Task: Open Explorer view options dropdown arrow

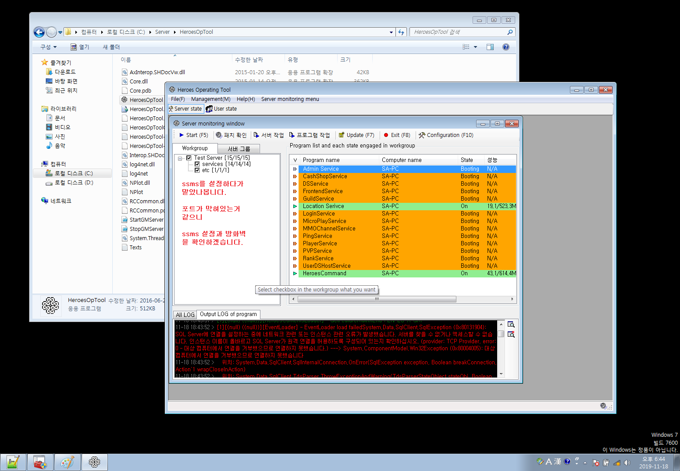Action: point(475,47)
